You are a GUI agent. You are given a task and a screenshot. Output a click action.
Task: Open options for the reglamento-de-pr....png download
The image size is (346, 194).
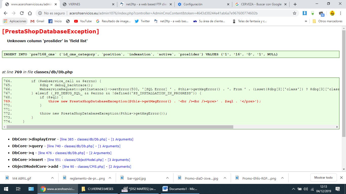pos(110,178)
